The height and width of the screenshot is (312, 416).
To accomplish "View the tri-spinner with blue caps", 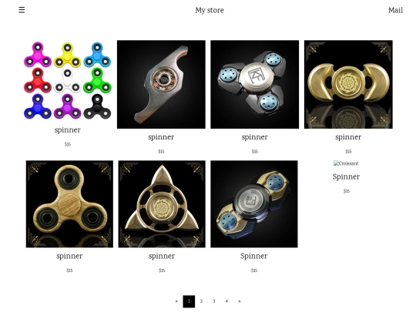I will tap(255, 85).
